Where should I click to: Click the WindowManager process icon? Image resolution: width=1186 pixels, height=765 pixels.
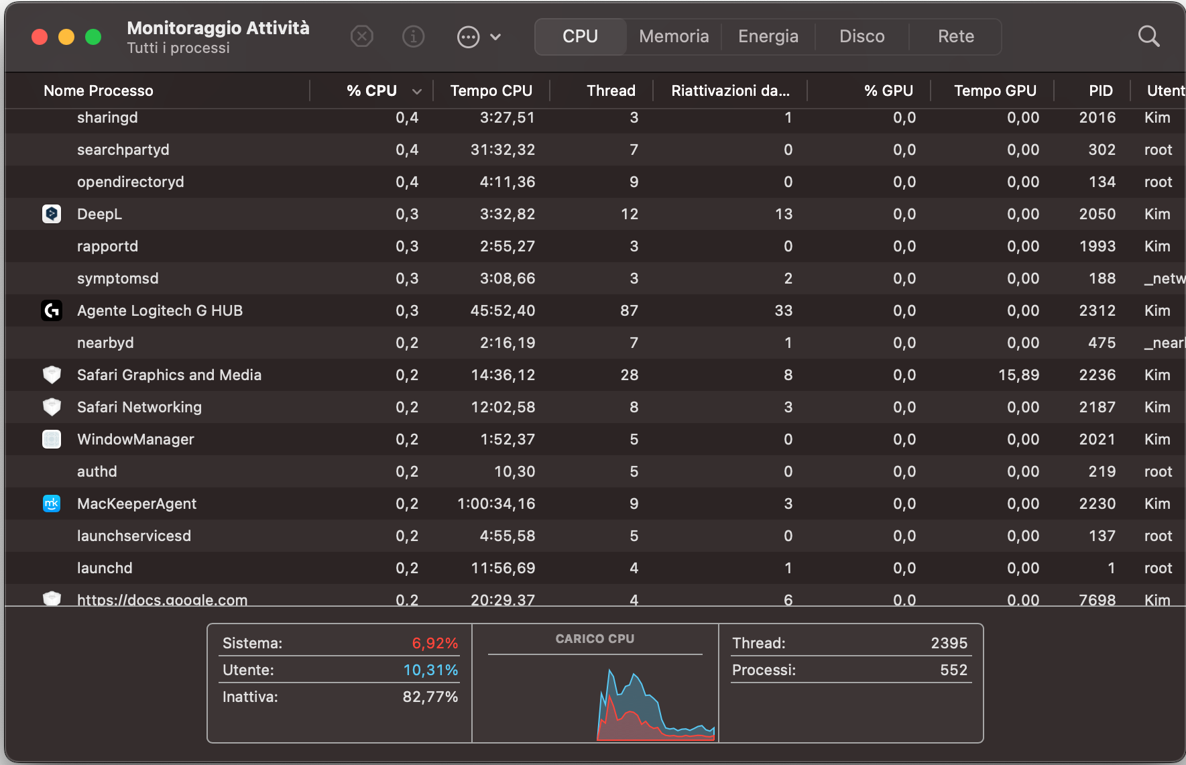click(52, 439)
